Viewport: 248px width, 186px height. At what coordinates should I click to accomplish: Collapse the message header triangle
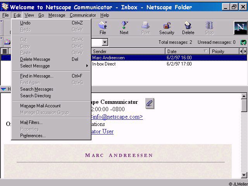(3, 89)
